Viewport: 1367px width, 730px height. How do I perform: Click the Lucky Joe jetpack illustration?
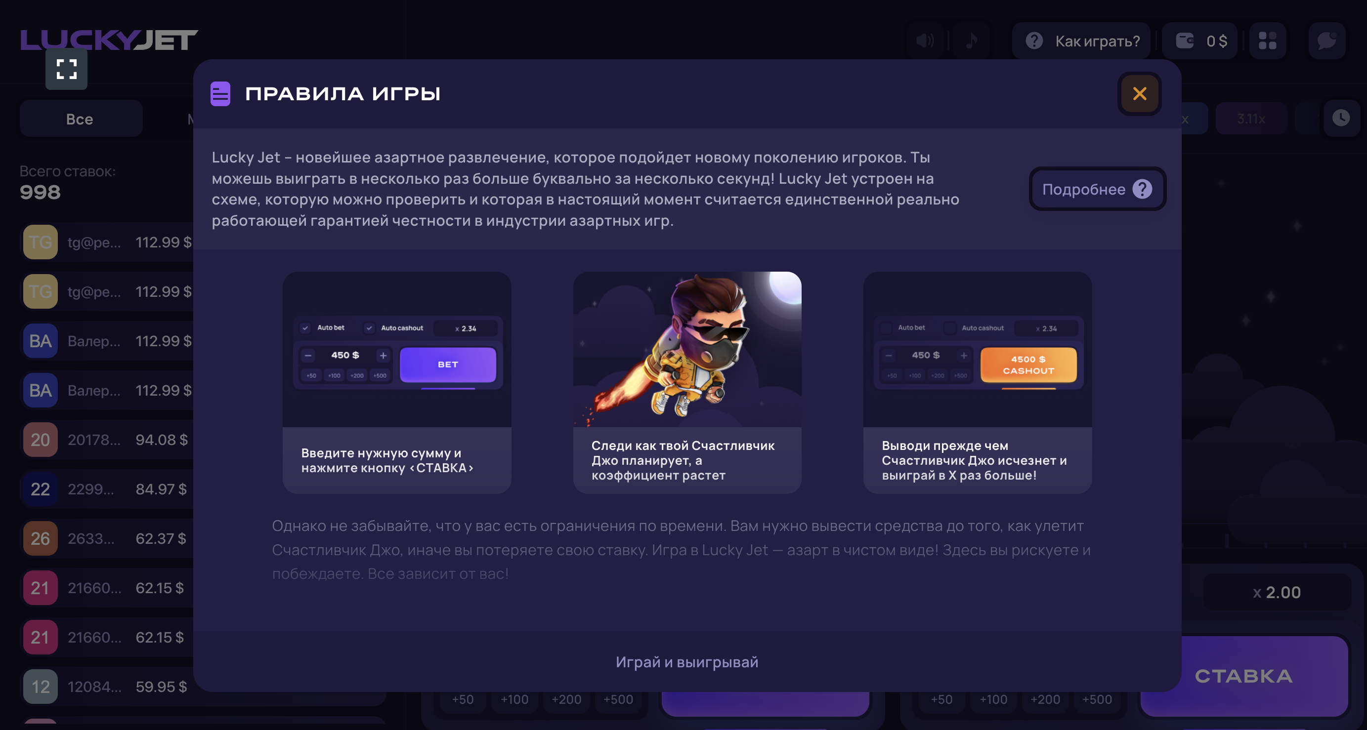686,350
